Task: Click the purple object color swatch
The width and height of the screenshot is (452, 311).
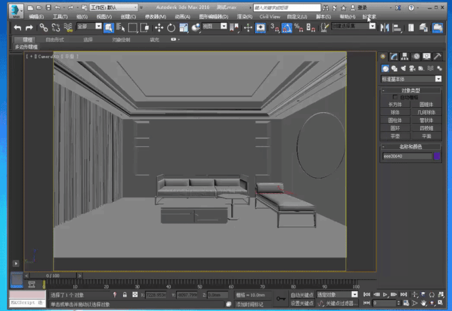Action: [437, 156]
